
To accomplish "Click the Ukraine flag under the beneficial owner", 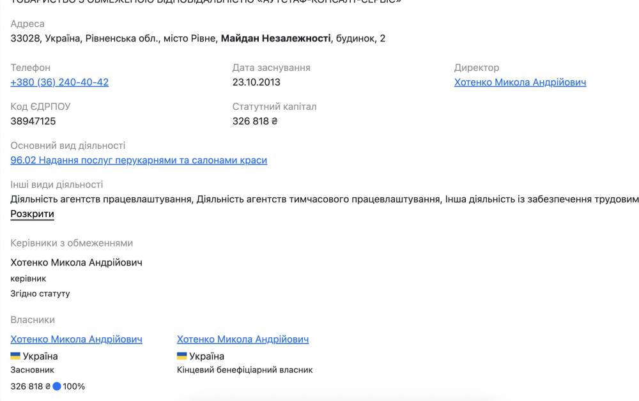I will 181,356.
